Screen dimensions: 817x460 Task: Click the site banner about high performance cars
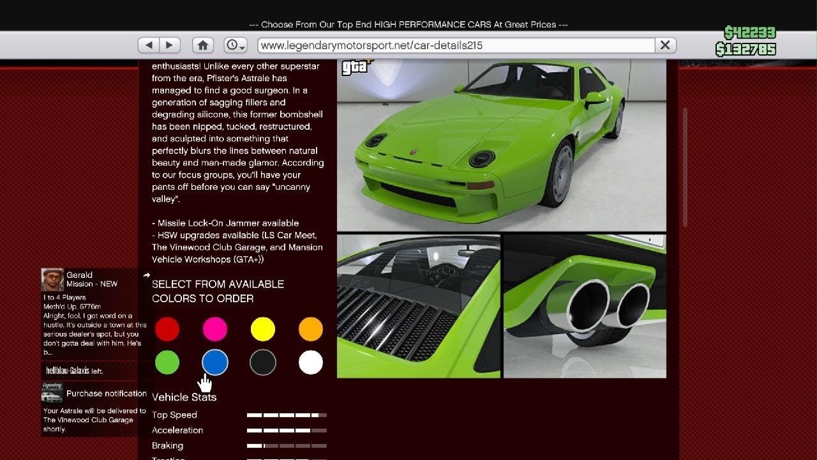point(408,24)
